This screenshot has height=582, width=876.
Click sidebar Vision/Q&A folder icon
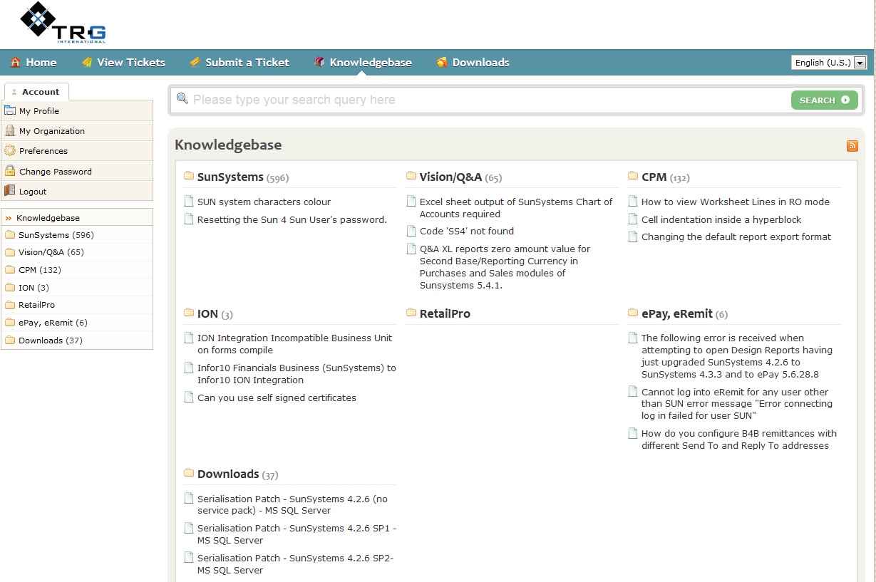coord(10,252)
